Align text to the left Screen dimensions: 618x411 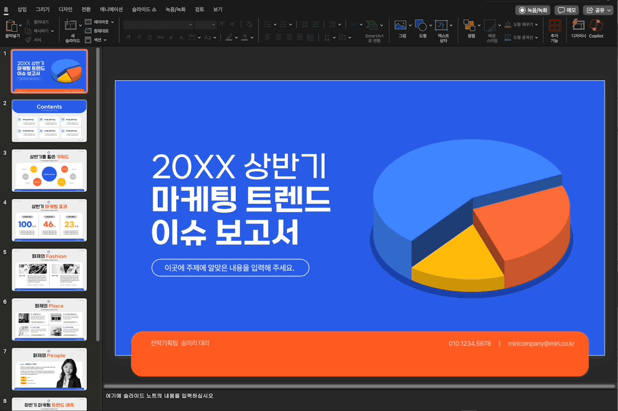[268, 37]
